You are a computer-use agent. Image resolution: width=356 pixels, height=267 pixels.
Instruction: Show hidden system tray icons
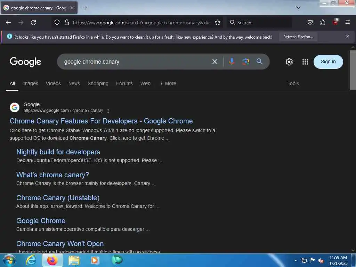[x=296, y=260]
